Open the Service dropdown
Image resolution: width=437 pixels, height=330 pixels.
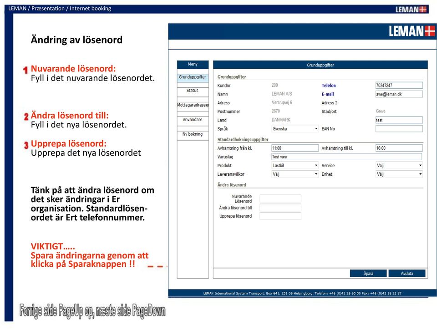click(399, 166)
